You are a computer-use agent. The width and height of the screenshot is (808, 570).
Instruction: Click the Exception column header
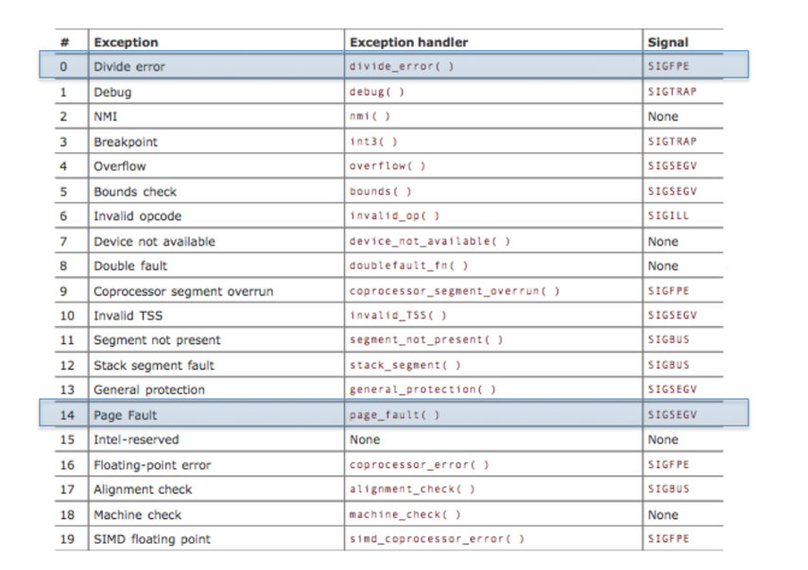126,42
